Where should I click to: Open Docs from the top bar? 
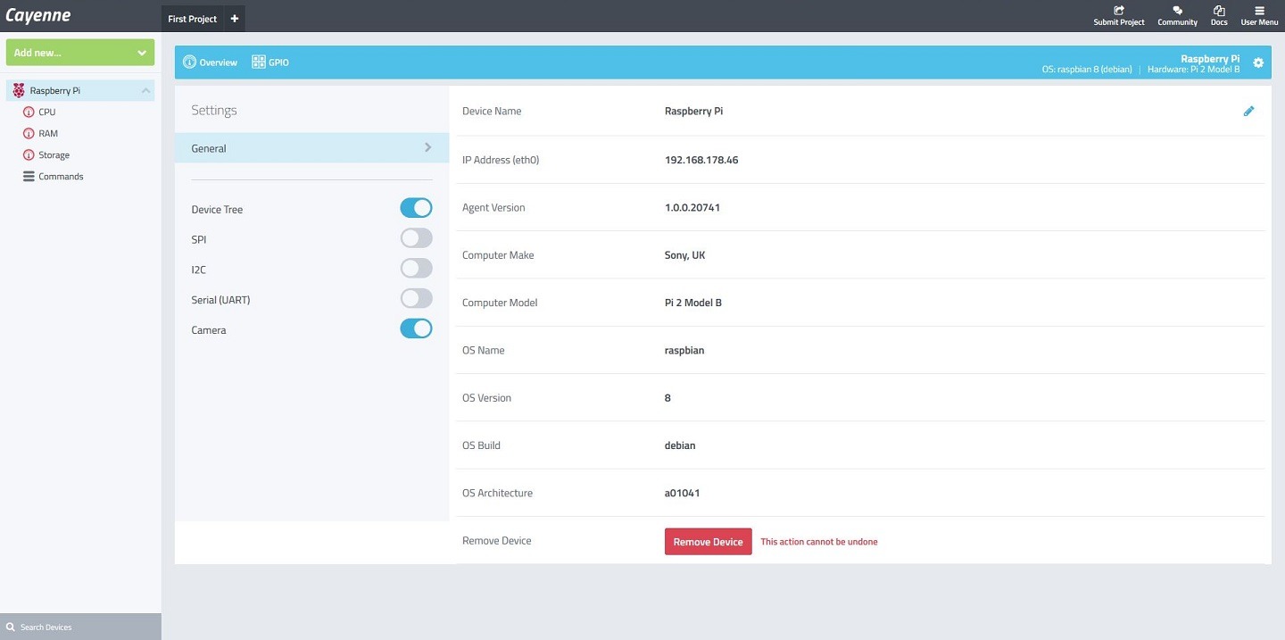pyautogui.click(x=1219, y=16)
